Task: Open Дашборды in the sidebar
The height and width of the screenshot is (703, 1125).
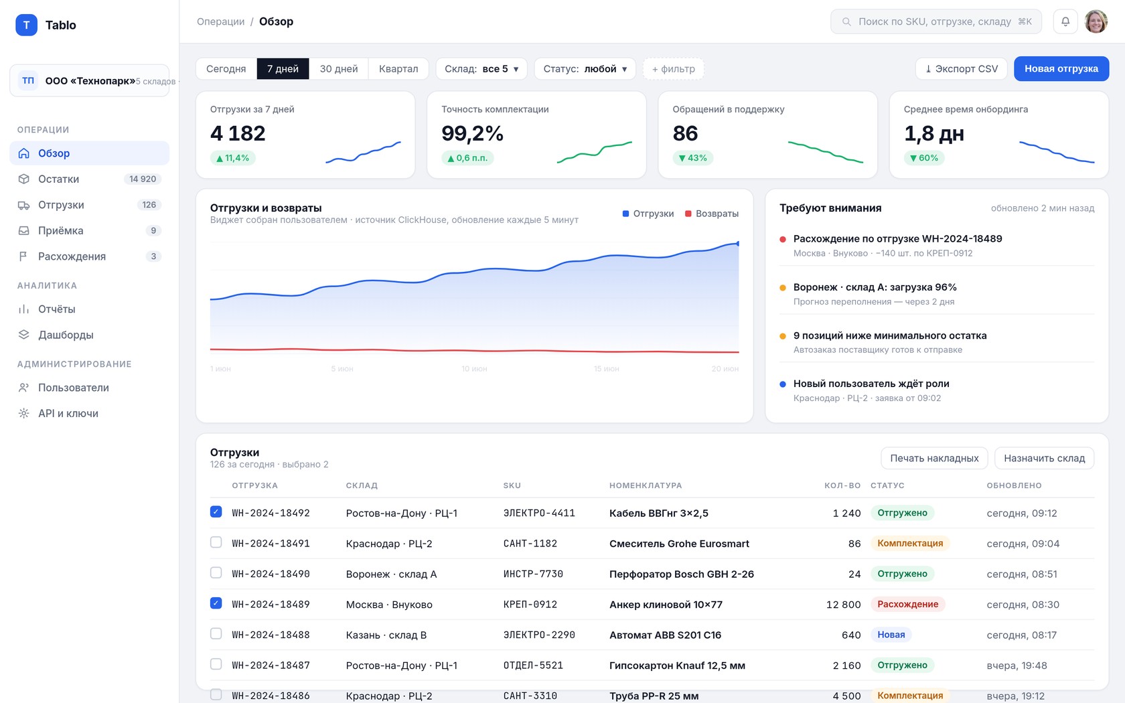Action: (90, 335)
